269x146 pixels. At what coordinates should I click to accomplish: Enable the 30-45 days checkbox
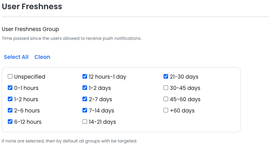[x=166, y=88]
